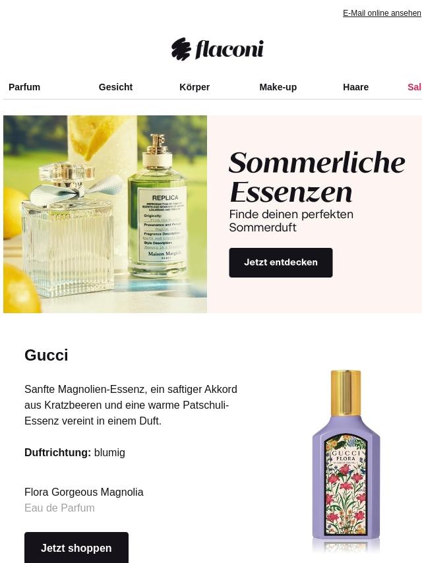Screen dimensions: 422x563
Task: Open the Gesicht category
Action: tap(115, 87)
